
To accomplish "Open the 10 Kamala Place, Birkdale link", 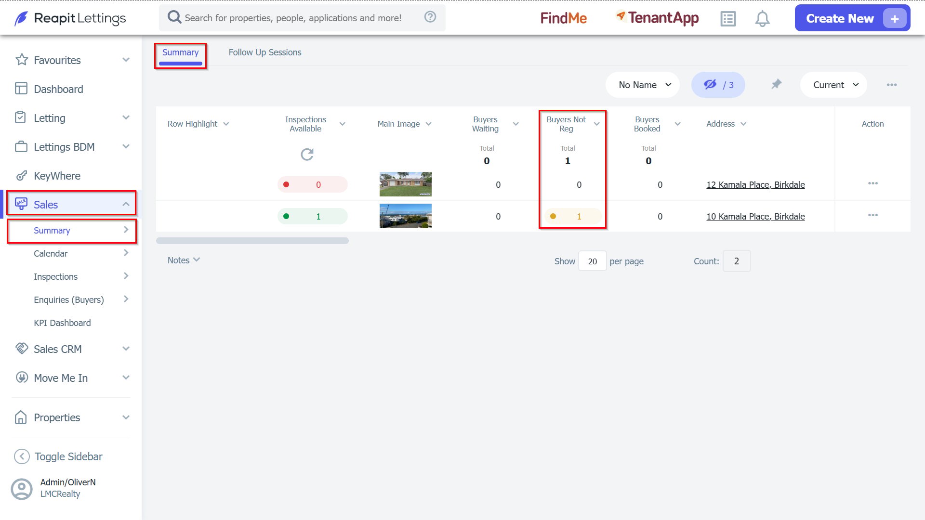I will (755, 216).
